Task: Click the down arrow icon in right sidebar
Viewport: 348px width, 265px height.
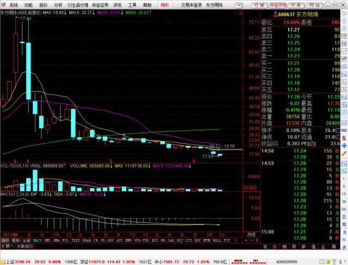Action: click(x=344, y=28)
